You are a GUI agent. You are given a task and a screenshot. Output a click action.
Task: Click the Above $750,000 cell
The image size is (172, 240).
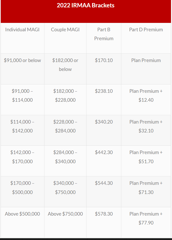65,214
